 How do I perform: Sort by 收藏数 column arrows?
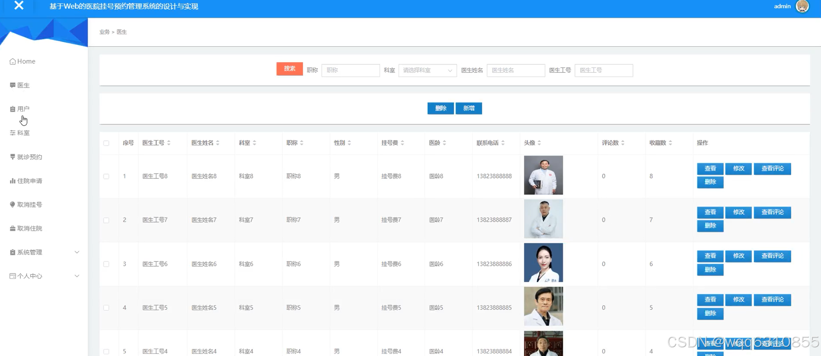coord(670,143)
